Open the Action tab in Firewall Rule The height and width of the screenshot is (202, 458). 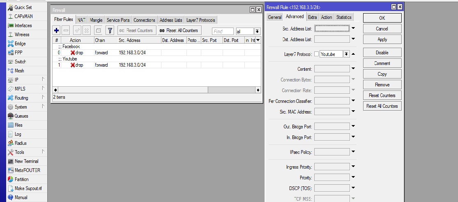click(x=327, y=17)
